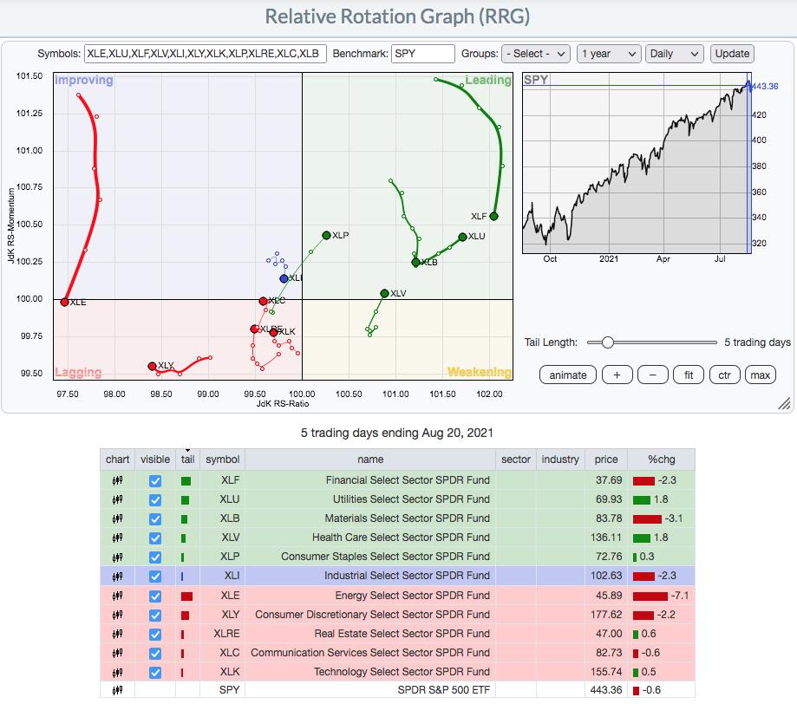Select the XLE point on RRG

point(64,302)
